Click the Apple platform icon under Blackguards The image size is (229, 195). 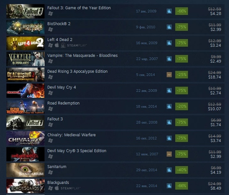tap(57, 188)
